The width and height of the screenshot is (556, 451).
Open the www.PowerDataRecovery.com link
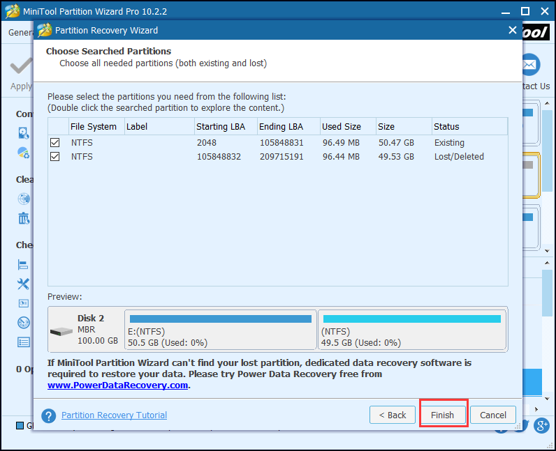pyautogui.click(x=118, y=385)
